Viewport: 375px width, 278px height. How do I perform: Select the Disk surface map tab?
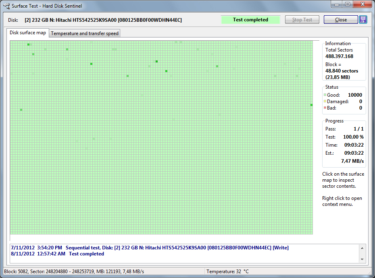(28, 33)
